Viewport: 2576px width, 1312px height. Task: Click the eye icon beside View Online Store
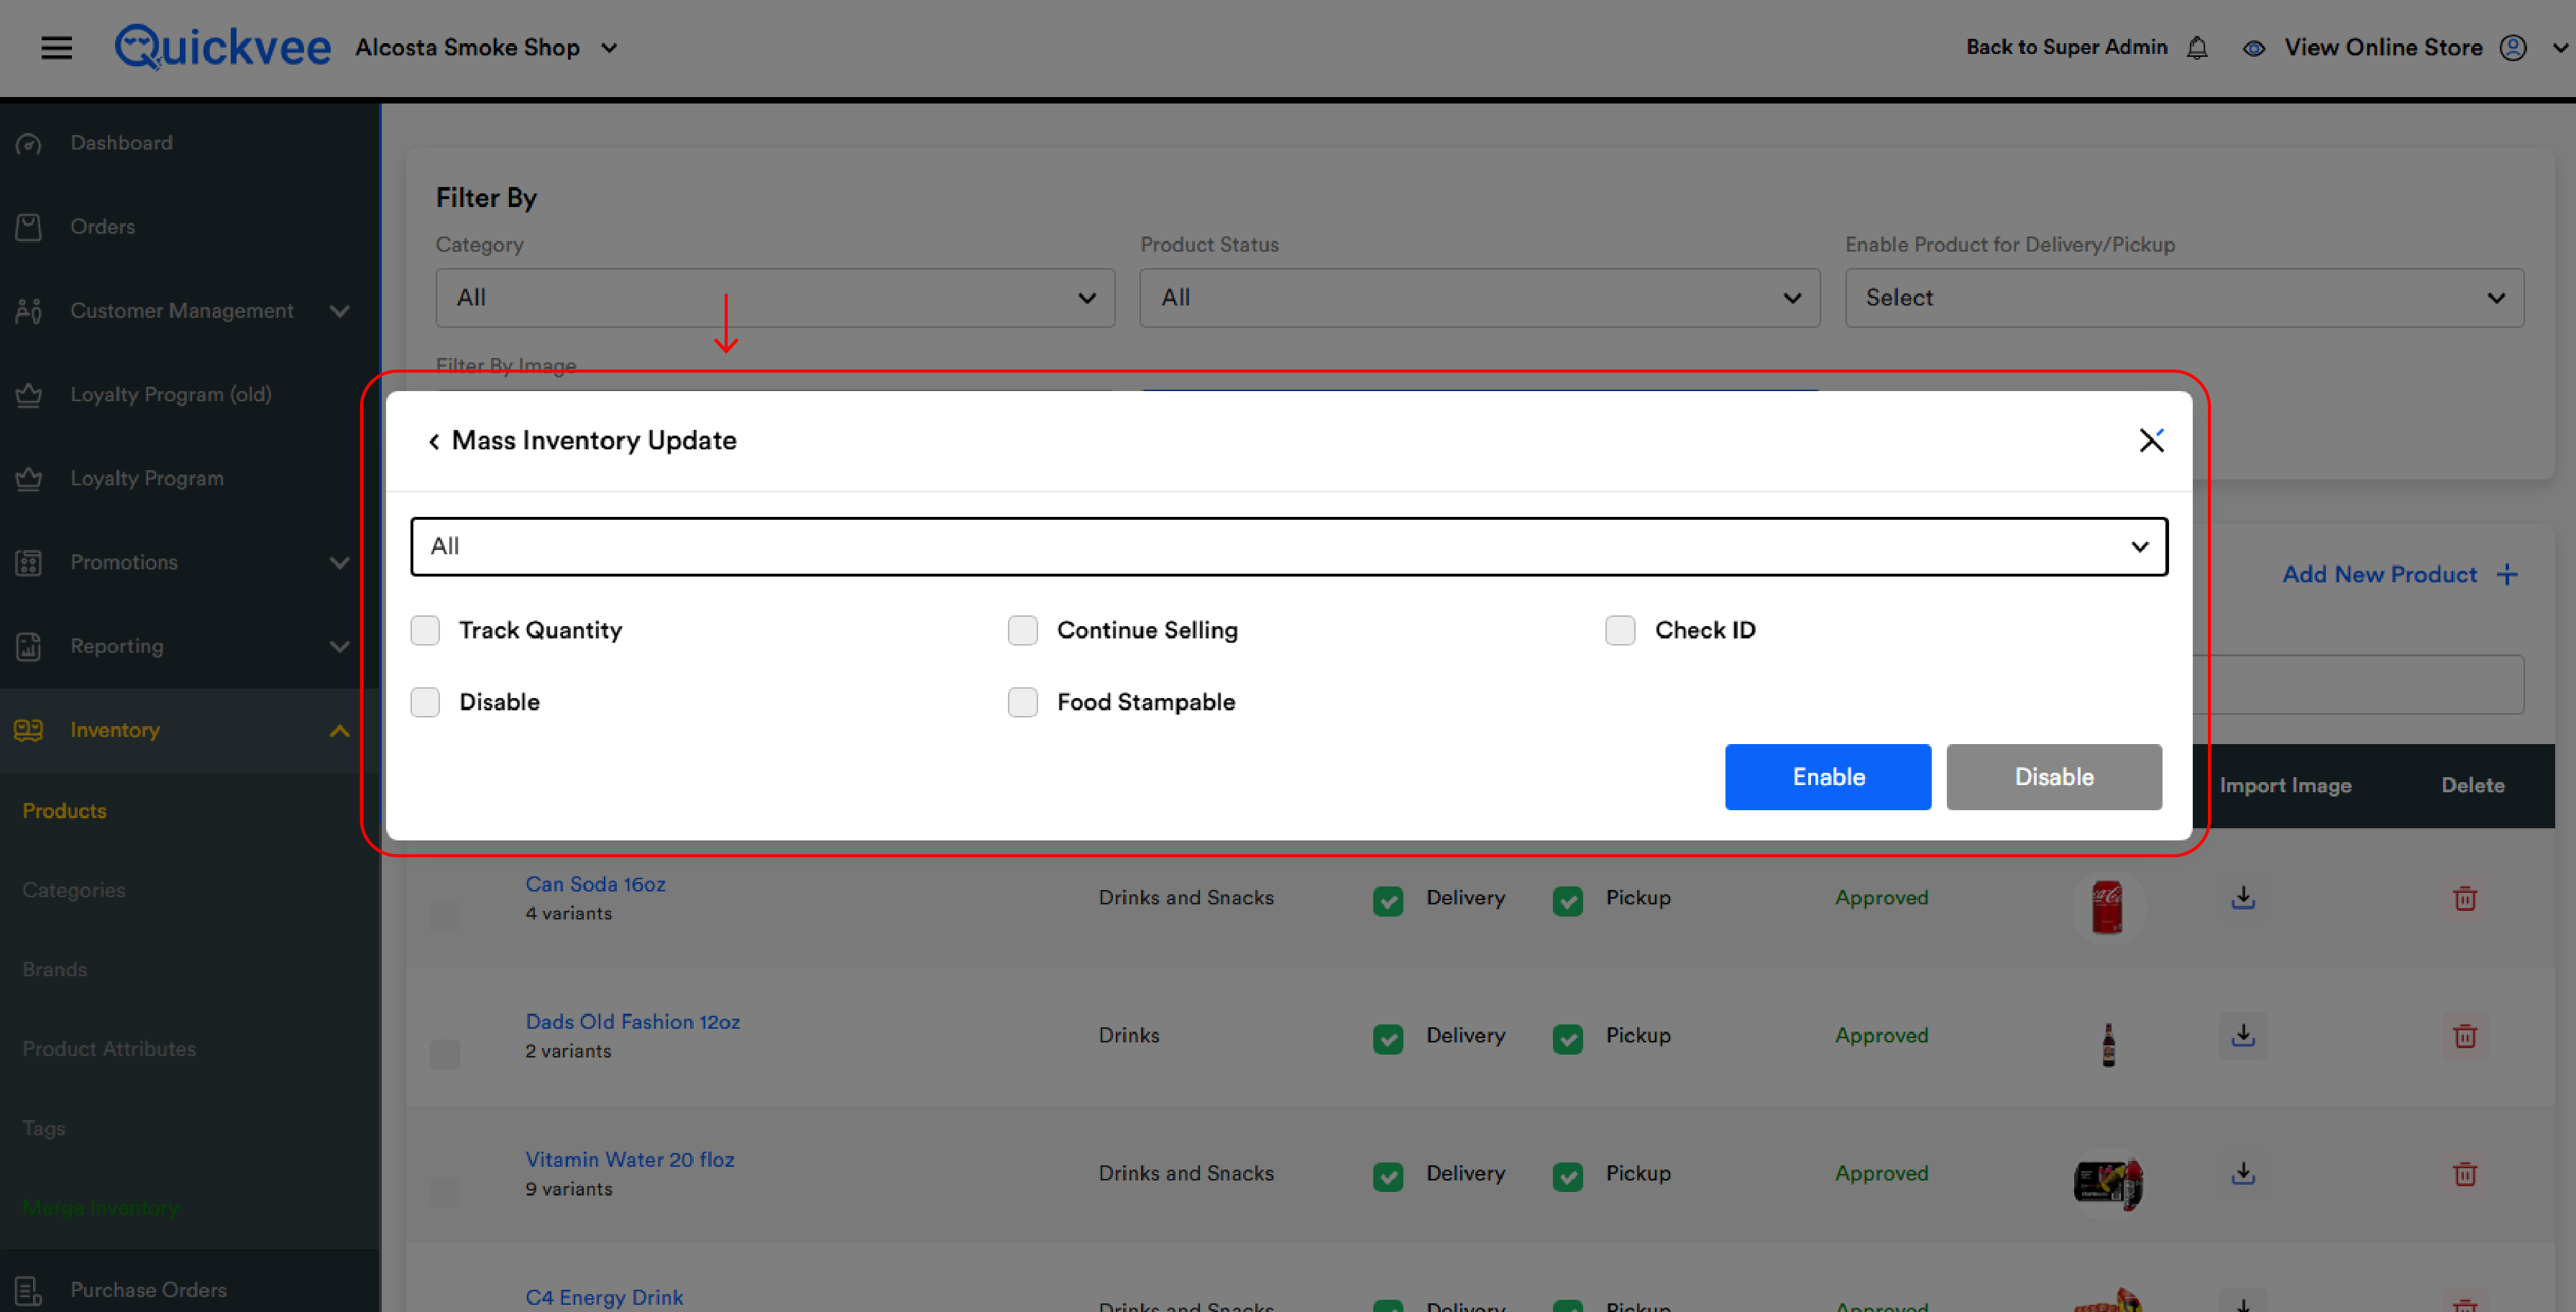[2253, 48]
